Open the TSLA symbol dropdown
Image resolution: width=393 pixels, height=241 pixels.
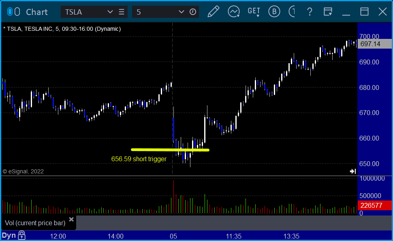110,12
